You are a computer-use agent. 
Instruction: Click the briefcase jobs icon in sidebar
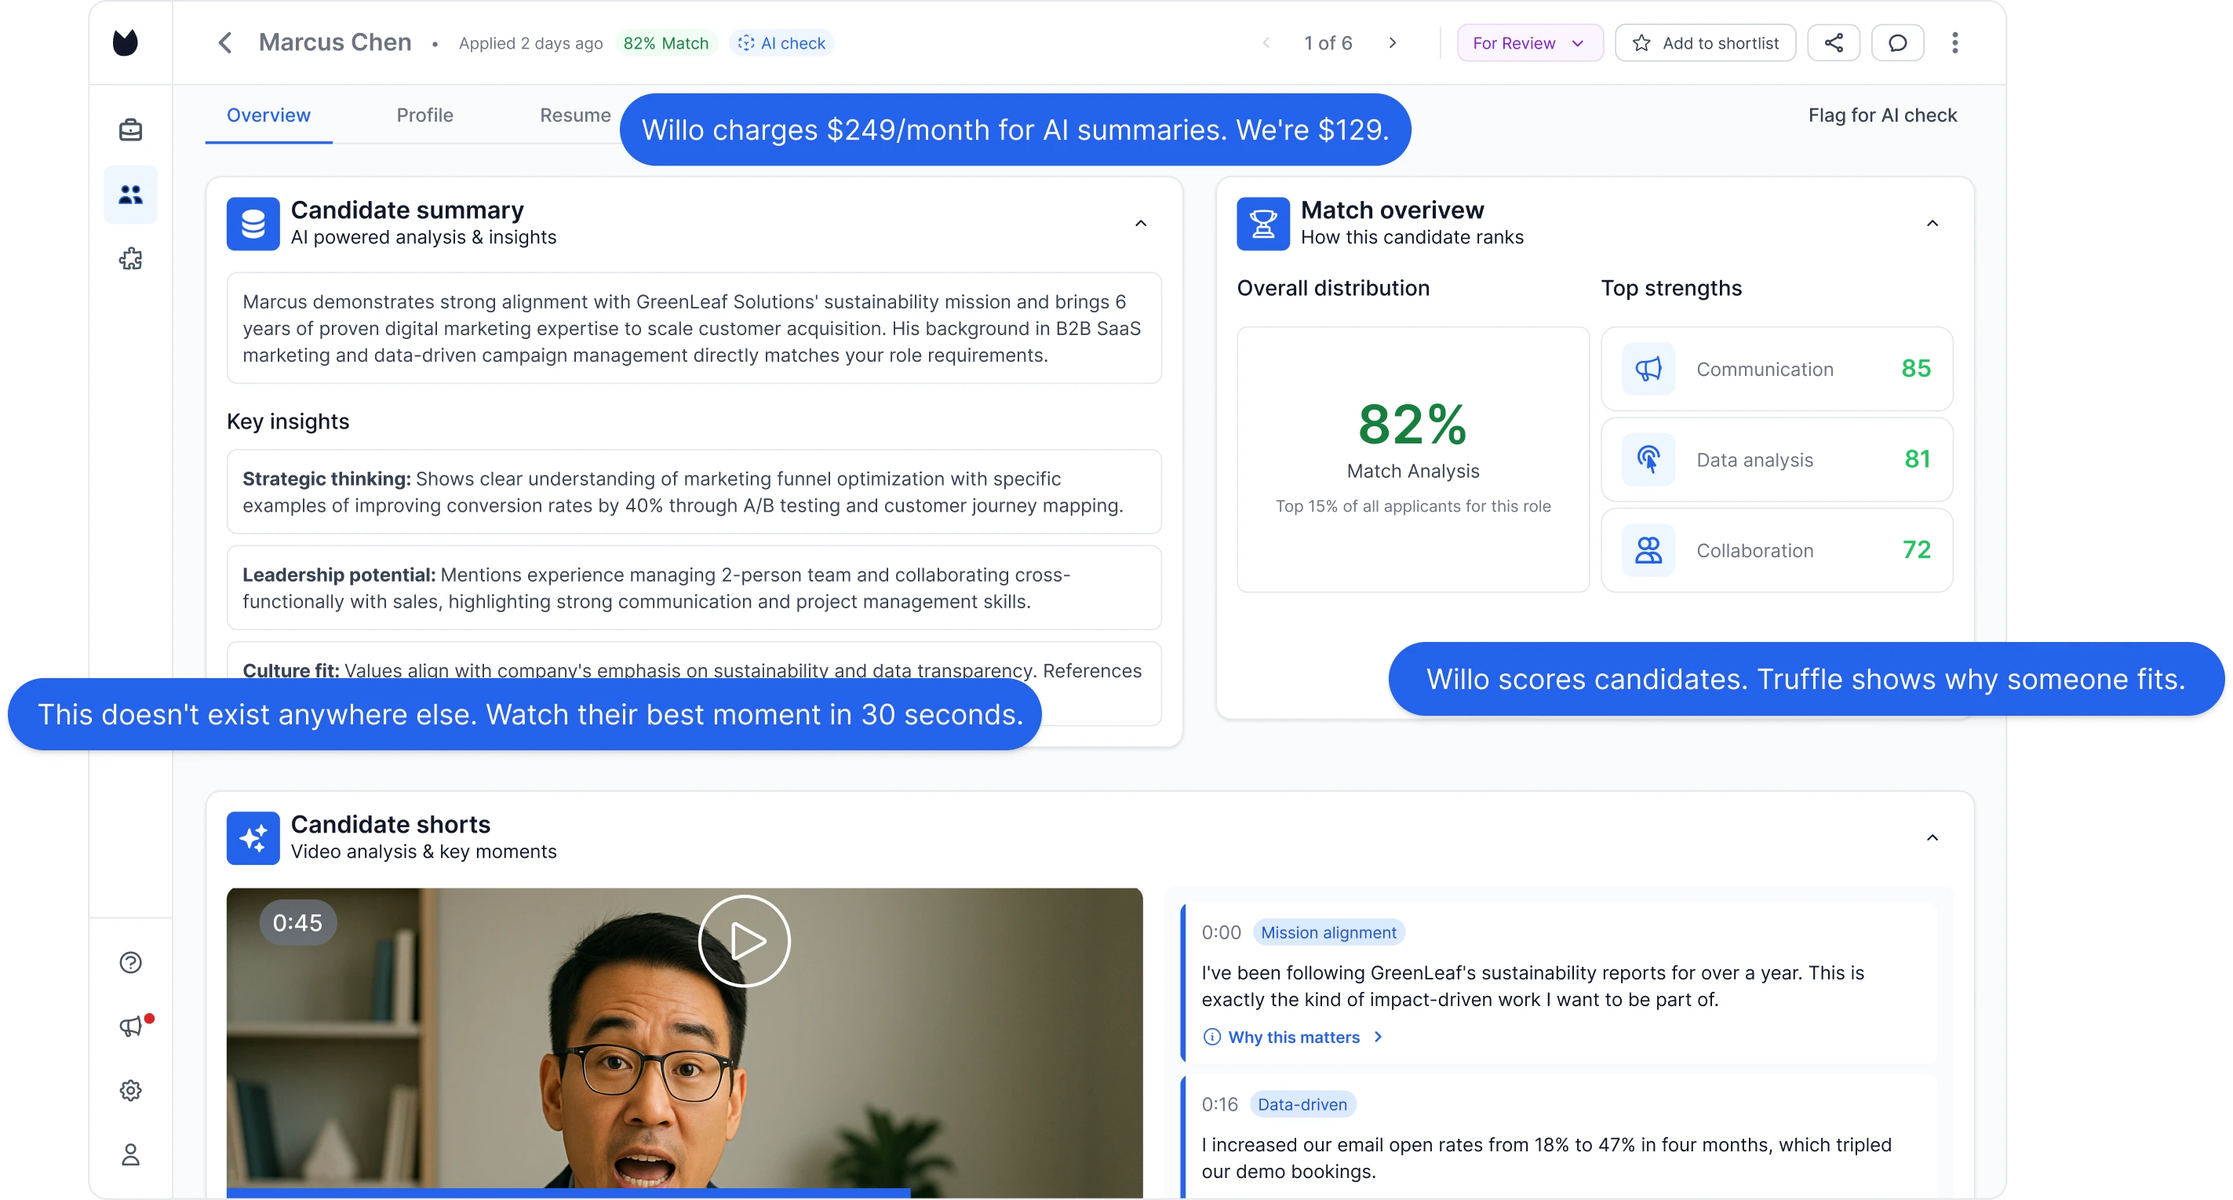tap(130, 130)
